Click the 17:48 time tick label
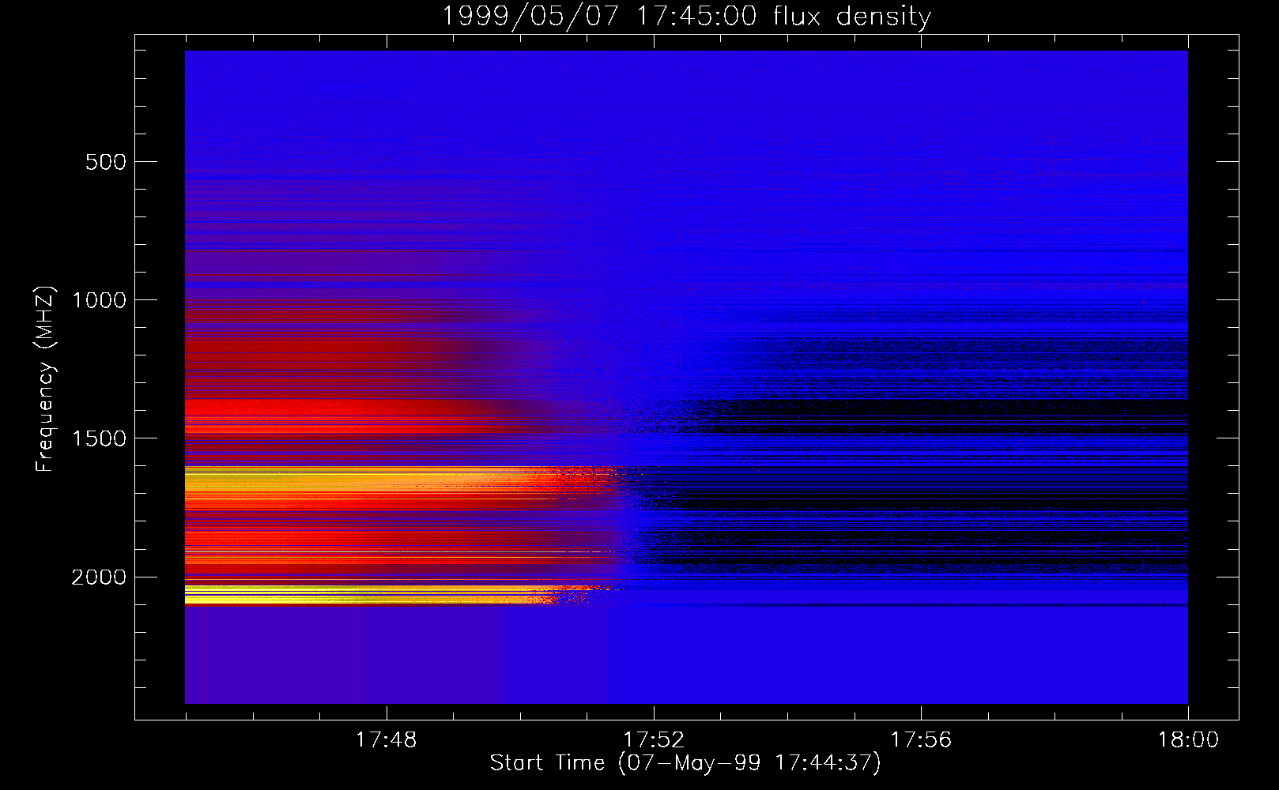Image resolution: width=1279 pixels, height=790 pixels. pyautogui.click(x=386, y=740)
